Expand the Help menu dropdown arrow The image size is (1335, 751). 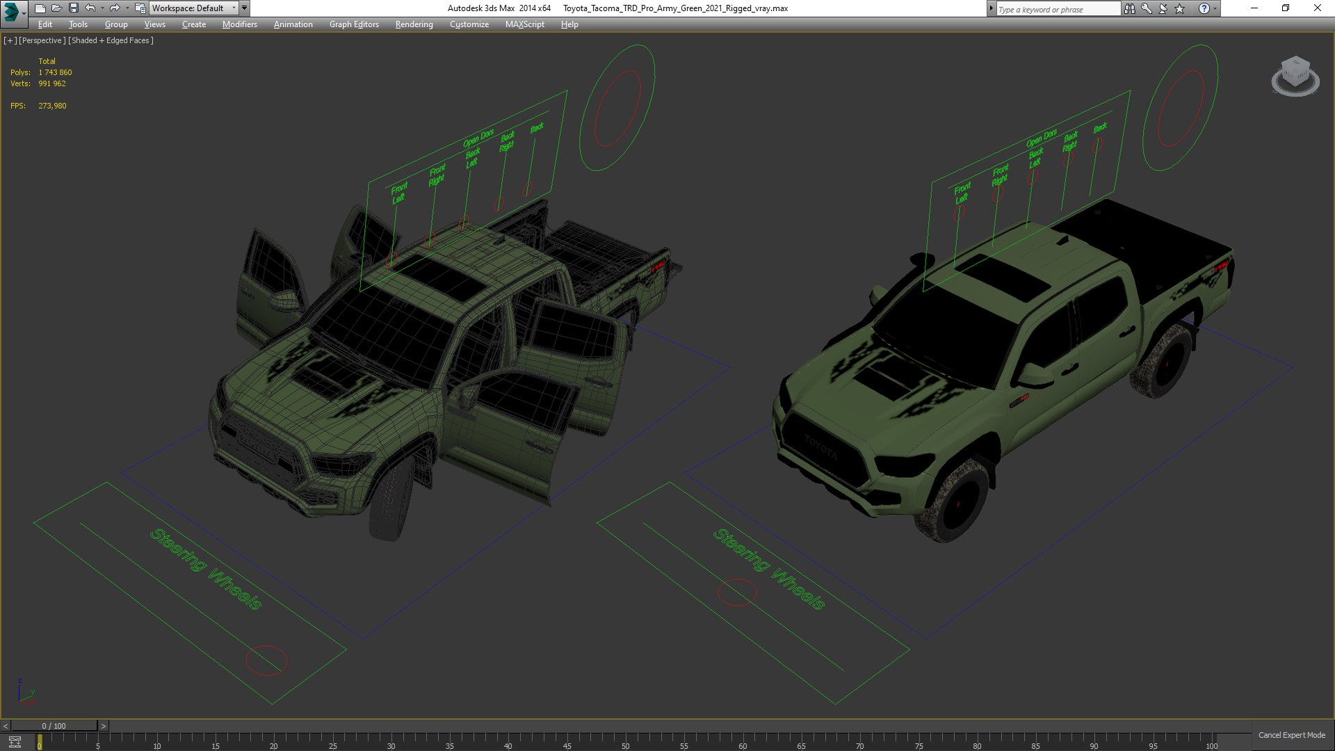[x=1215, y=8]
